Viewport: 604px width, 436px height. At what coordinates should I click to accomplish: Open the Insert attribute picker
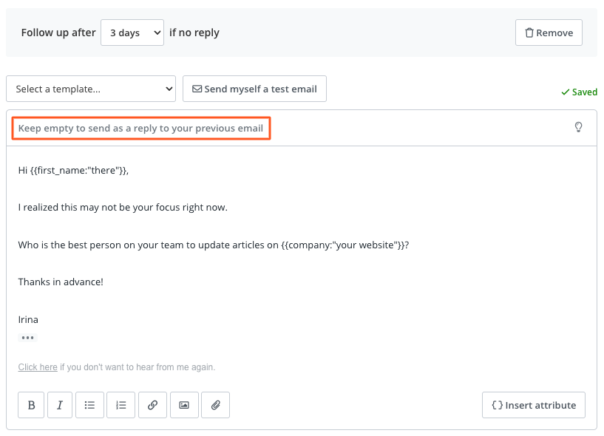coord(533,405)
